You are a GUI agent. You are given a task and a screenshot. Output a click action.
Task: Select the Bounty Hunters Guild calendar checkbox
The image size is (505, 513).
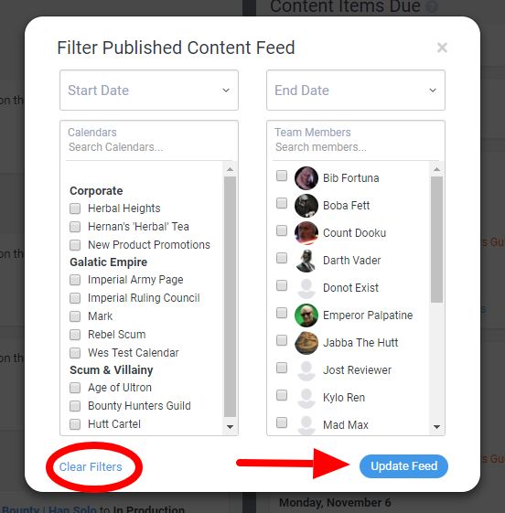[x=75, y=406]
